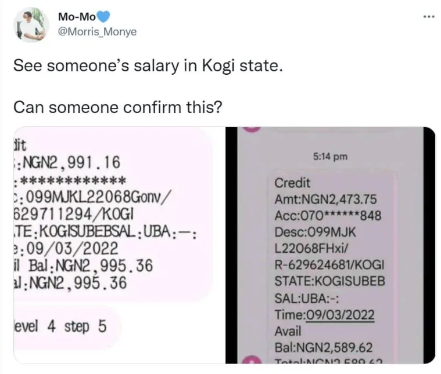Click the tweet text about Kogi state salary
The height and width of the screenshot is (374, 441).
point(148,66)
